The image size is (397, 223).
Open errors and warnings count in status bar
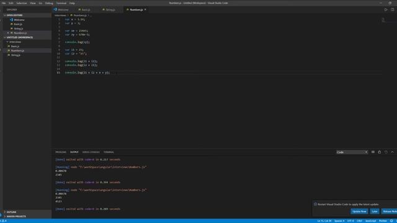click(4, 221)
